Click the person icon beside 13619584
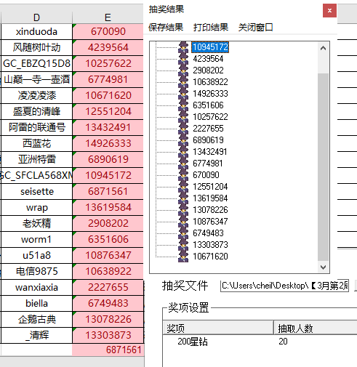Screen dimensions: 357x367 (183, 198)
